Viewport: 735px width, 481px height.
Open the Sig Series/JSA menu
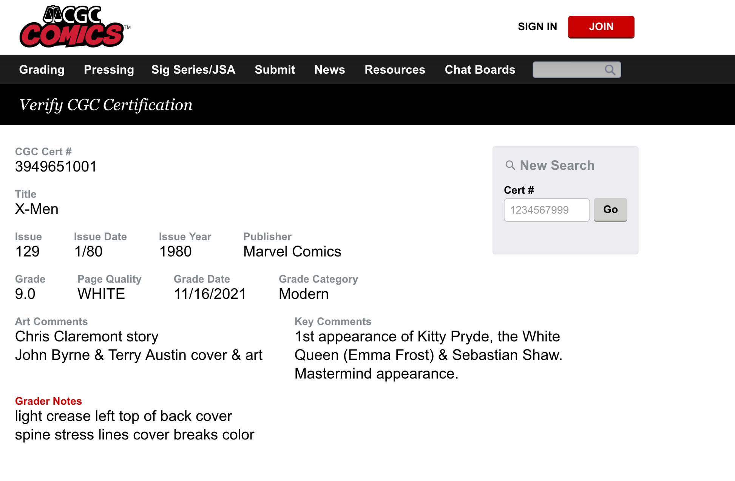[x=193, y=70]
